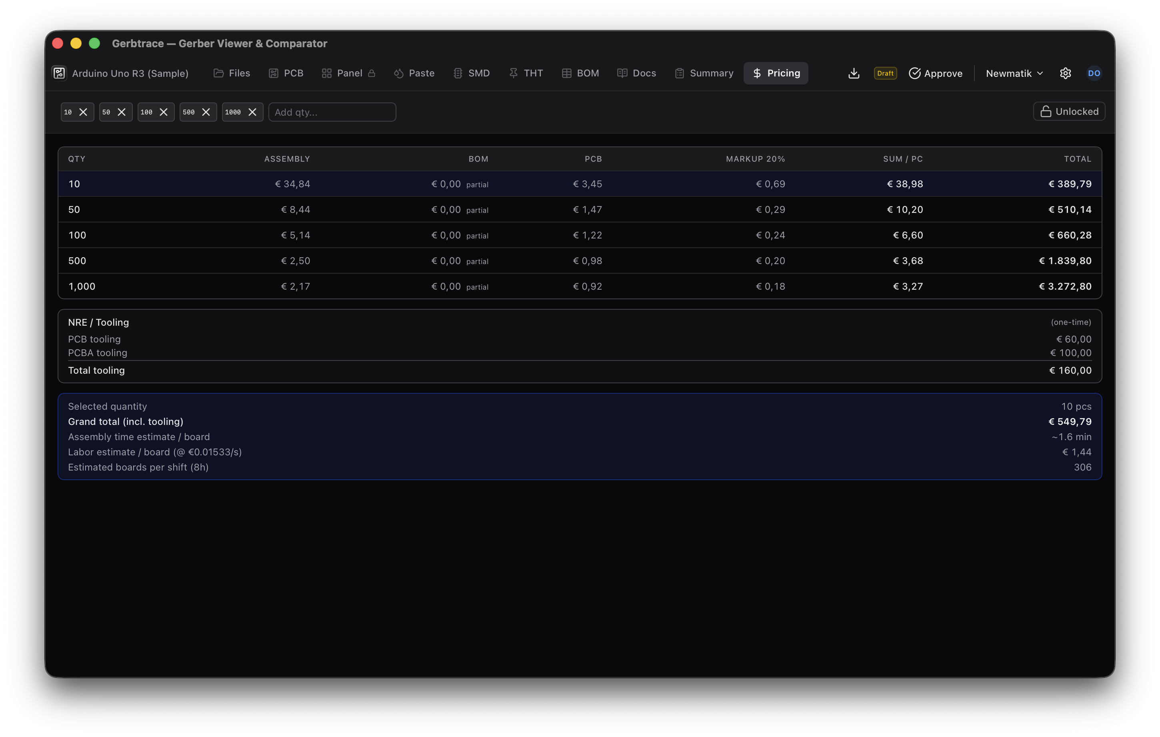
Task: Open the Panel tab
Action: click(x=348, y=73)
